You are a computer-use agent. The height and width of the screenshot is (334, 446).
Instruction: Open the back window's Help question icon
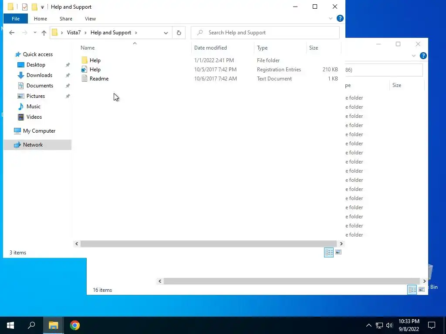pyautogui.click(x=423, y=56)
